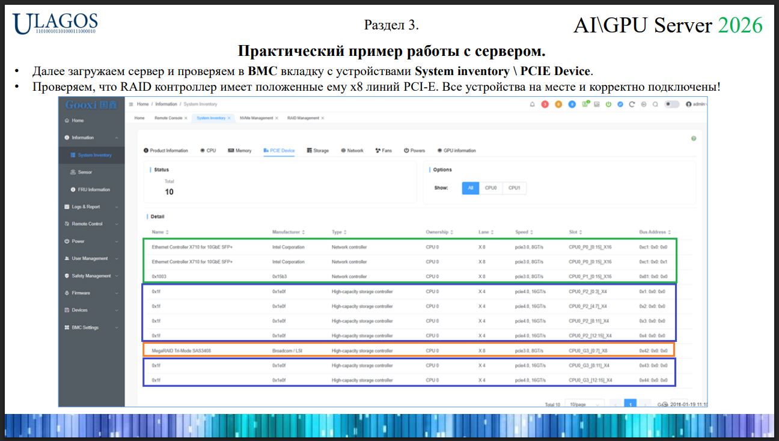Switch to the Fans inventory tab
The width and height of the screenshot is (779, 441).
point(383,150)
